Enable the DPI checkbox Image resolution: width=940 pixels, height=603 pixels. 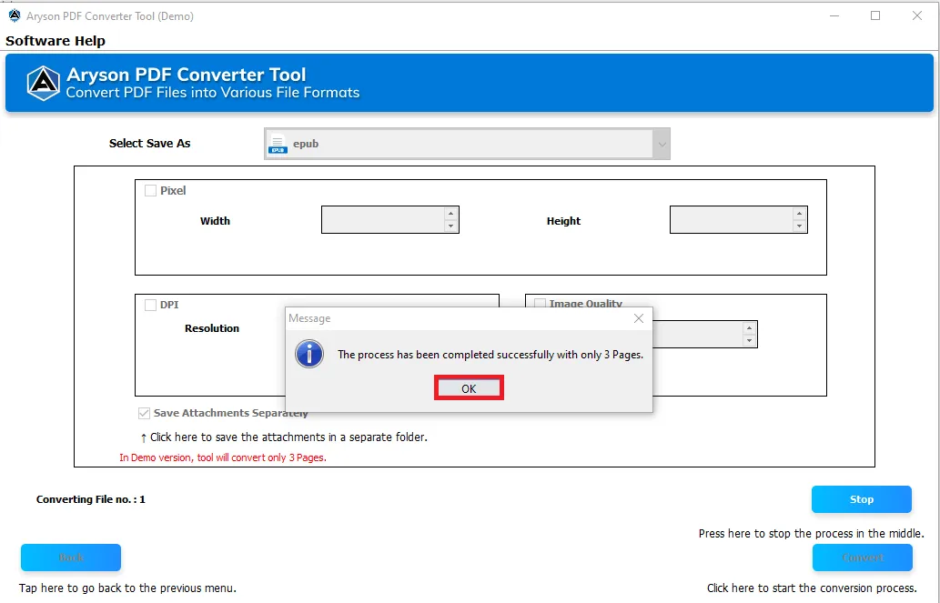(x=150, y=305)
